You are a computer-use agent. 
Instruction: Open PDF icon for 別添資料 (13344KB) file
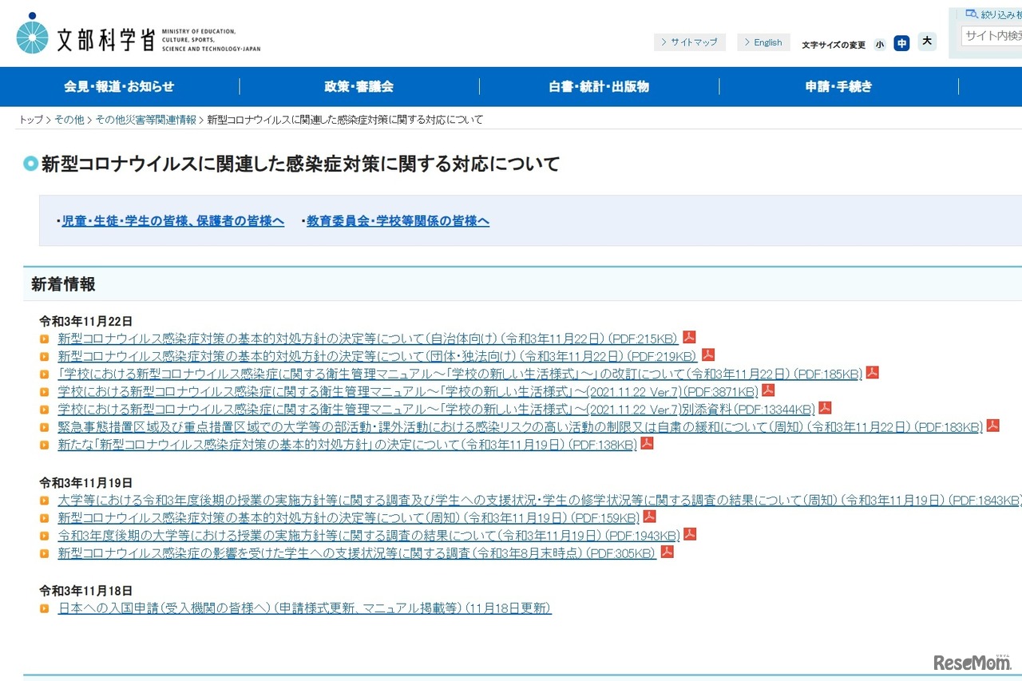coord(825,408)
